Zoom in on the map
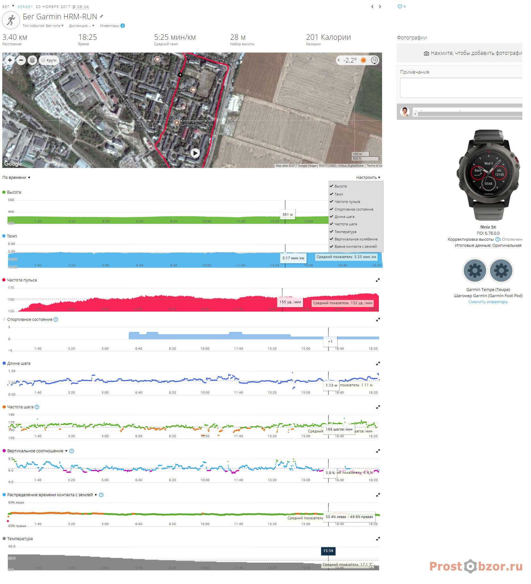The width and height of the screenshot is (531, 584). (x=10, y=60)
